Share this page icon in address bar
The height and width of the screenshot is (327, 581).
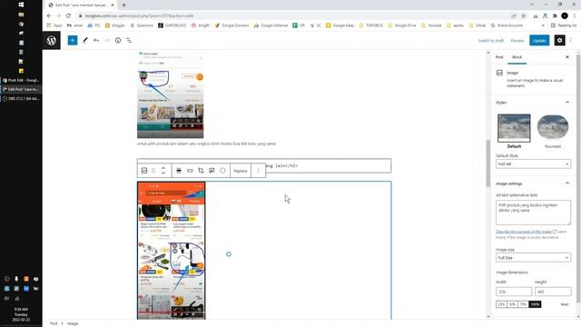tap(514, 16)
